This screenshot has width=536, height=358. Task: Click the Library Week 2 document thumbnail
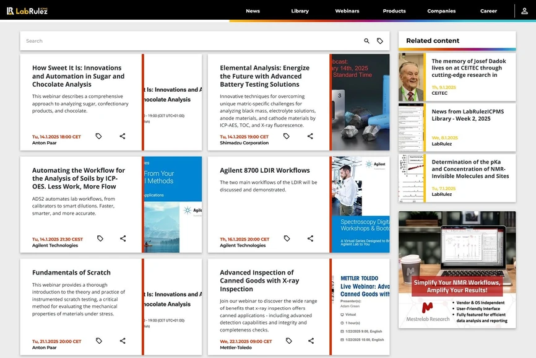pos(411,128)
